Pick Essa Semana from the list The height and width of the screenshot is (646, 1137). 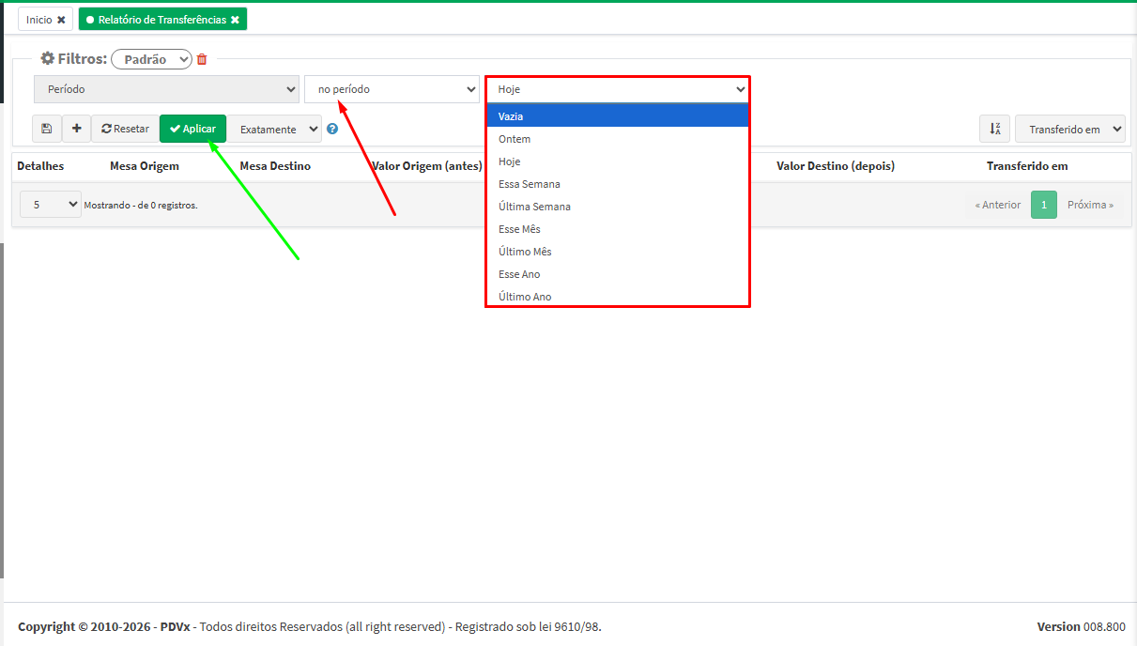(x=618, y=184)
